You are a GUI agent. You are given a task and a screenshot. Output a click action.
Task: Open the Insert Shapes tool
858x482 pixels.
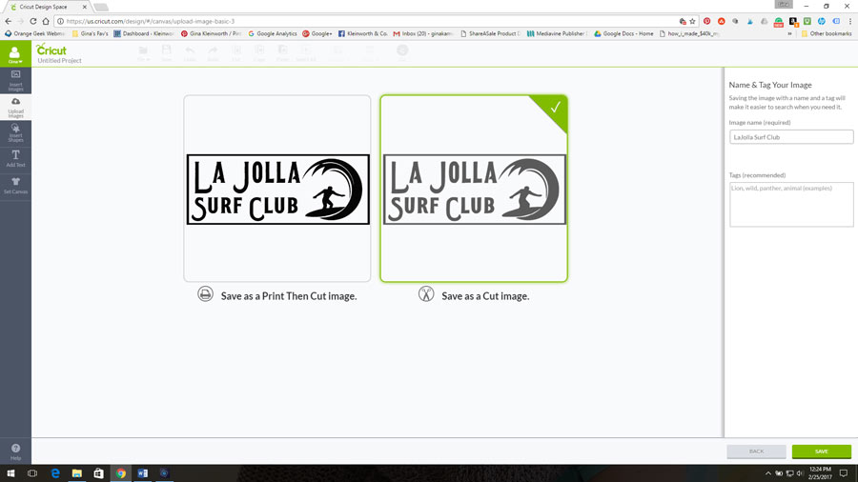coord(15,132)
